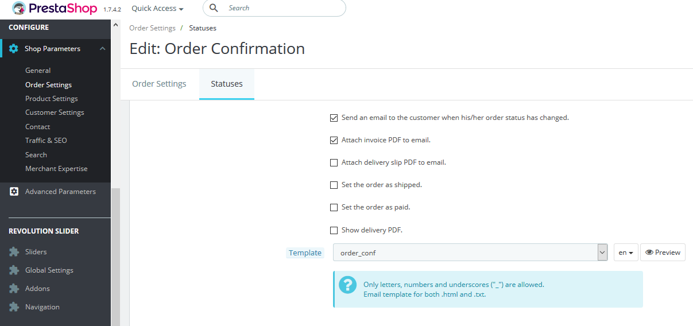This screenshot has width=693, height=326.
Task: Click the Global Settings puzzle icon
Action: [x=14, y=270]
